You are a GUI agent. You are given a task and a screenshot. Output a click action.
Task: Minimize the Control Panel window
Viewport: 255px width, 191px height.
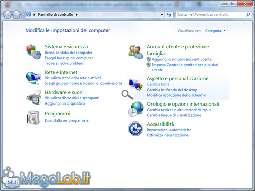click(225, 4)
